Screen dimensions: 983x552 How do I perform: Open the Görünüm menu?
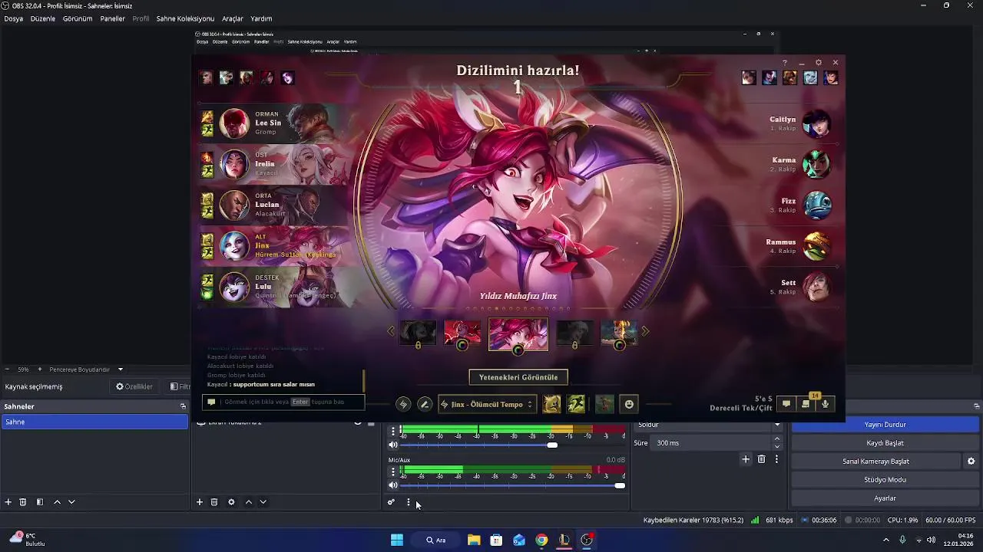click(78, 18)
